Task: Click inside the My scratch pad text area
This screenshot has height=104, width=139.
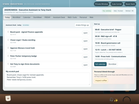Action: pos(48,79)
